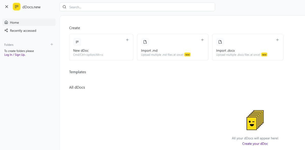305x150 pixels.
Task: Click the Home house icon in sidebar
Action: [6, 22]
